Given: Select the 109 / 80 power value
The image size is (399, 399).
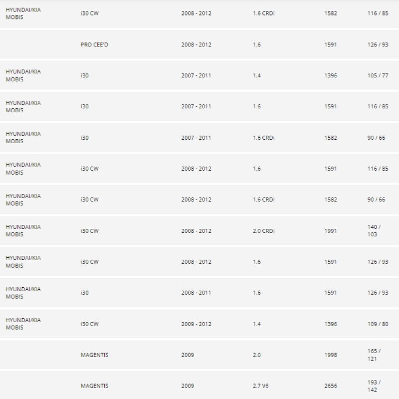Looking at the screenshot, I should [377, 324].
